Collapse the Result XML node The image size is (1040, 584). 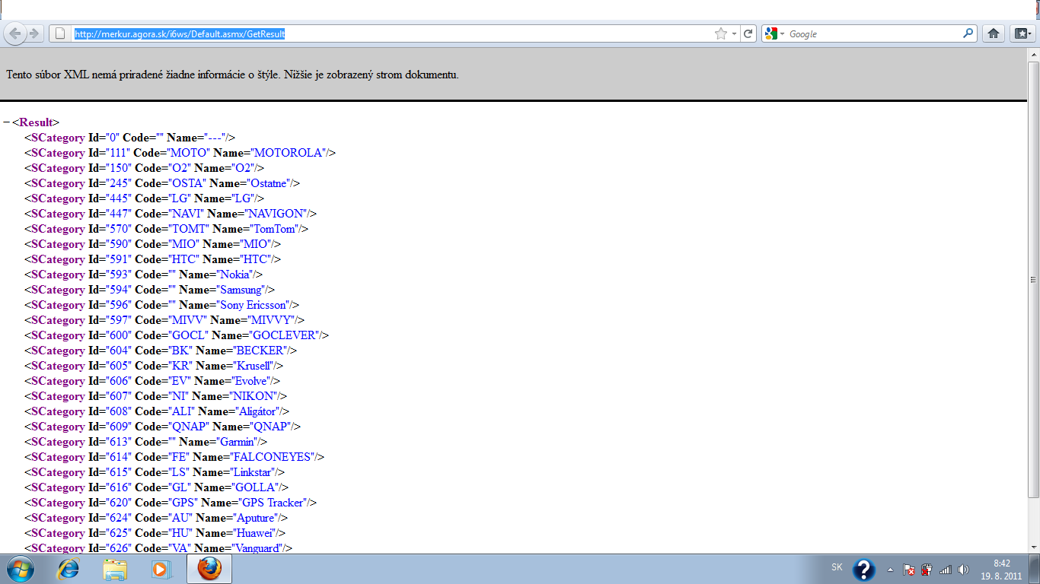coord(7,122)
